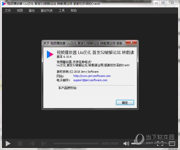Click the app logo in the about dialog
Image resolution: width=180 pixels, height=150 pixels.
(x=49, y=54)
